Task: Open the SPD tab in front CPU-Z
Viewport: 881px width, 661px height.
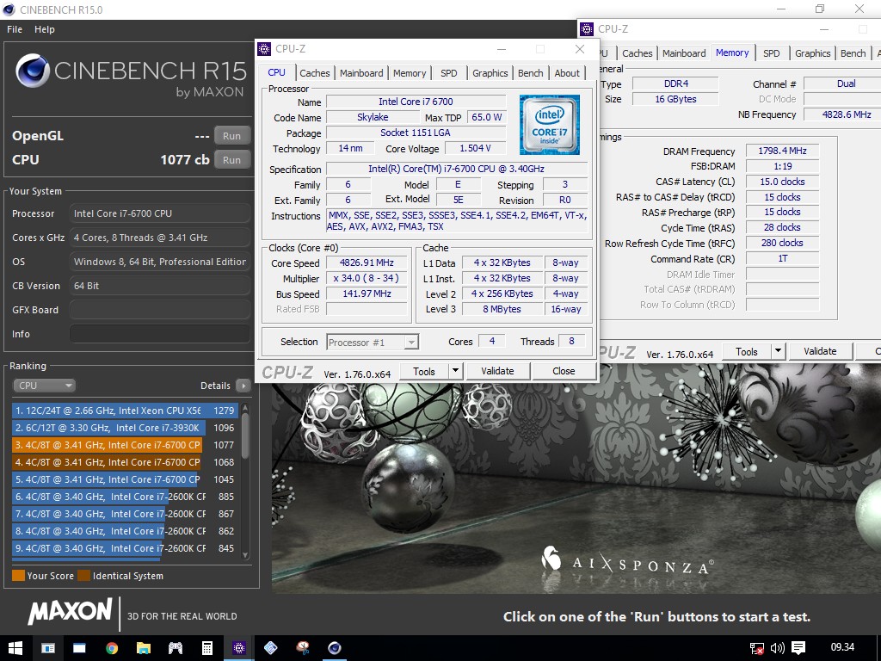Action: tap(449, 73)
